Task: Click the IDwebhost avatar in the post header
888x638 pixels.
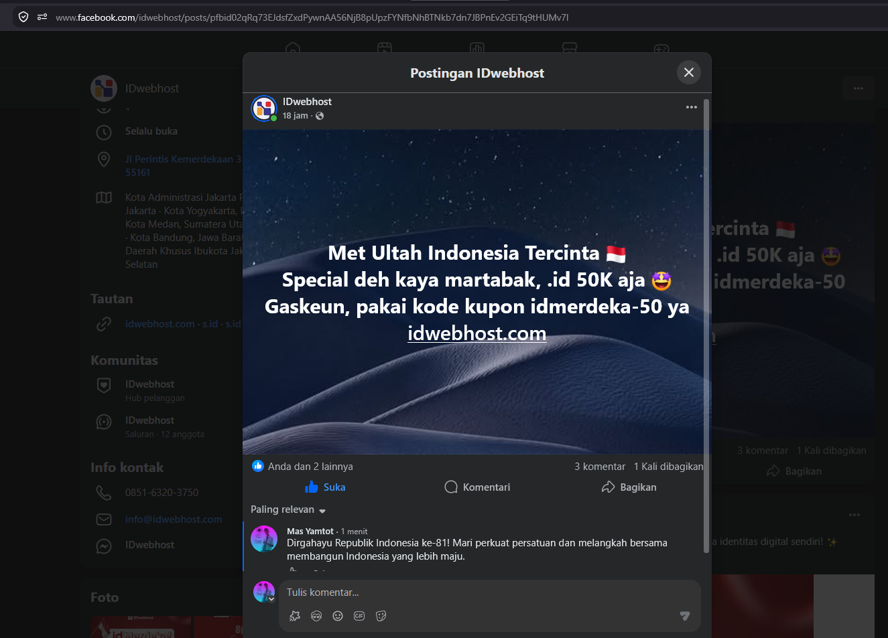Action: (x=264, y=108)
